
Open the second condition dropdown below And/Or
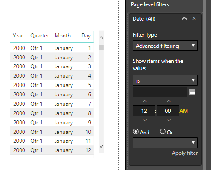165,143
